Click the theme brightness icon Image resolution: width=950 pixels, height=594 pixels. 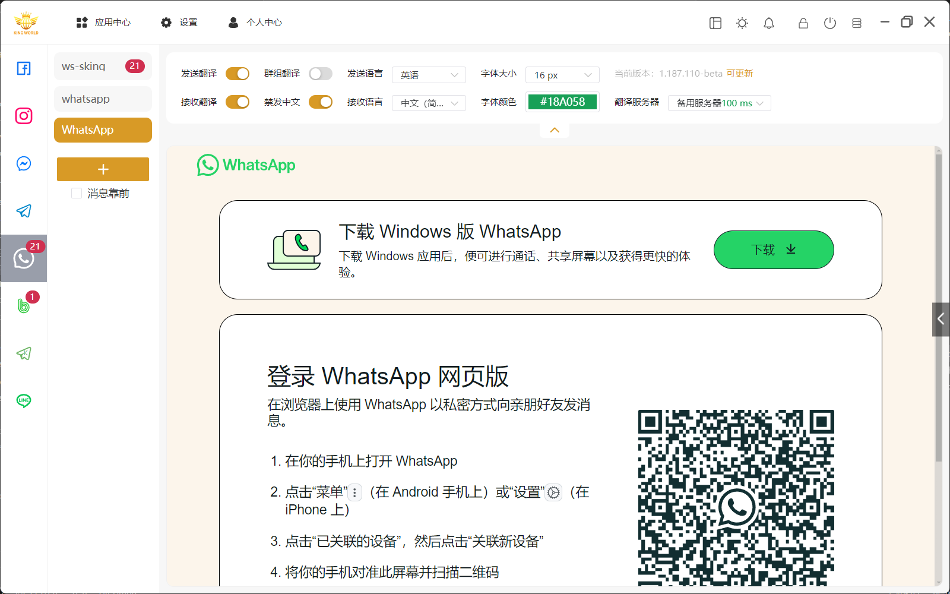pyautogui.click(x=742, y=23)
